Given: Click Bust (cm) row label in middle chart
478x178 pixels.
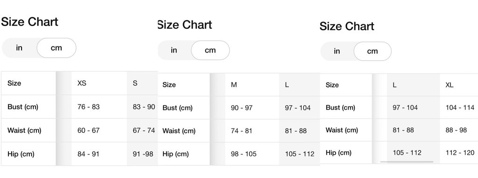Looking at the screenshot, I should pyautogui.click(x=177, y=108).
